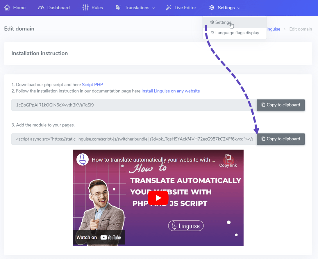This screenshot has height=259, width=318.
Task: Play the YouTube video with red play button
Action: pyautogui.click(x=158, y=198)
